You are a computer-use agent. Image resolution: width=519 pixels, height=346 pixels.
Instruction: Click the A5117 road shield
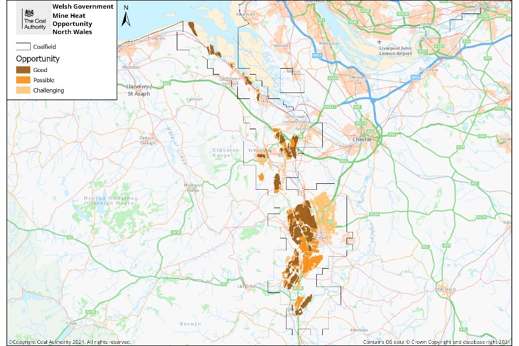coord(329,107)
